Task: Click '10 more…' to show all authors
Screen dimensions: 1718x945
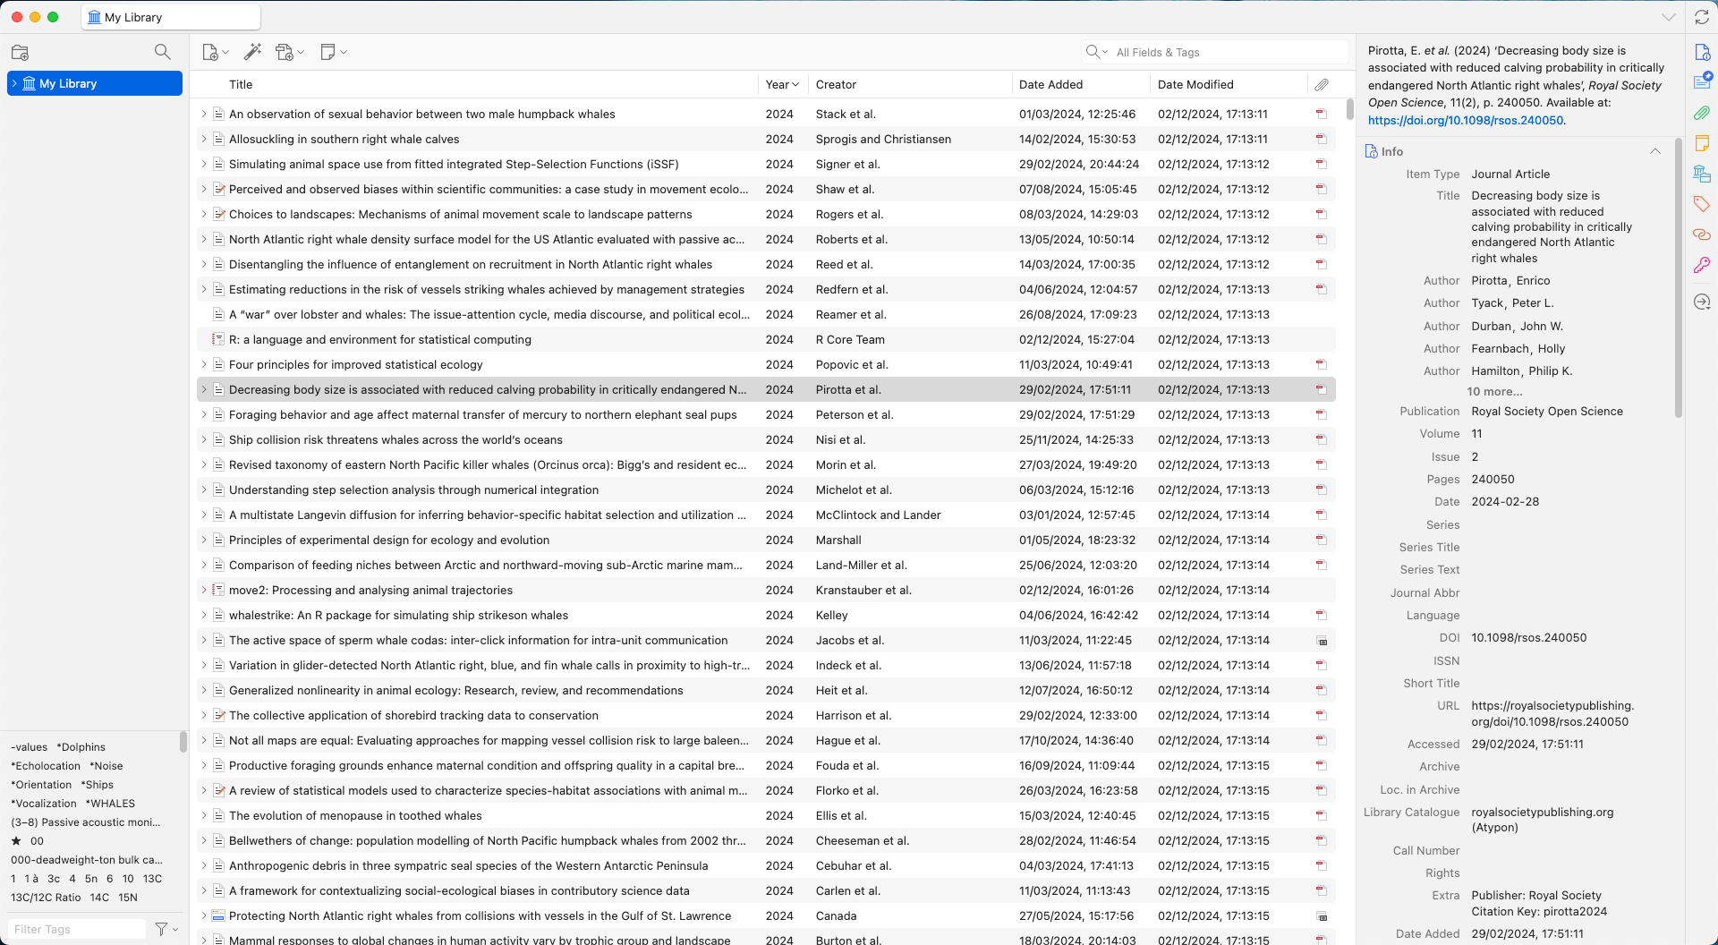Action: click(x=1493, y=391)
